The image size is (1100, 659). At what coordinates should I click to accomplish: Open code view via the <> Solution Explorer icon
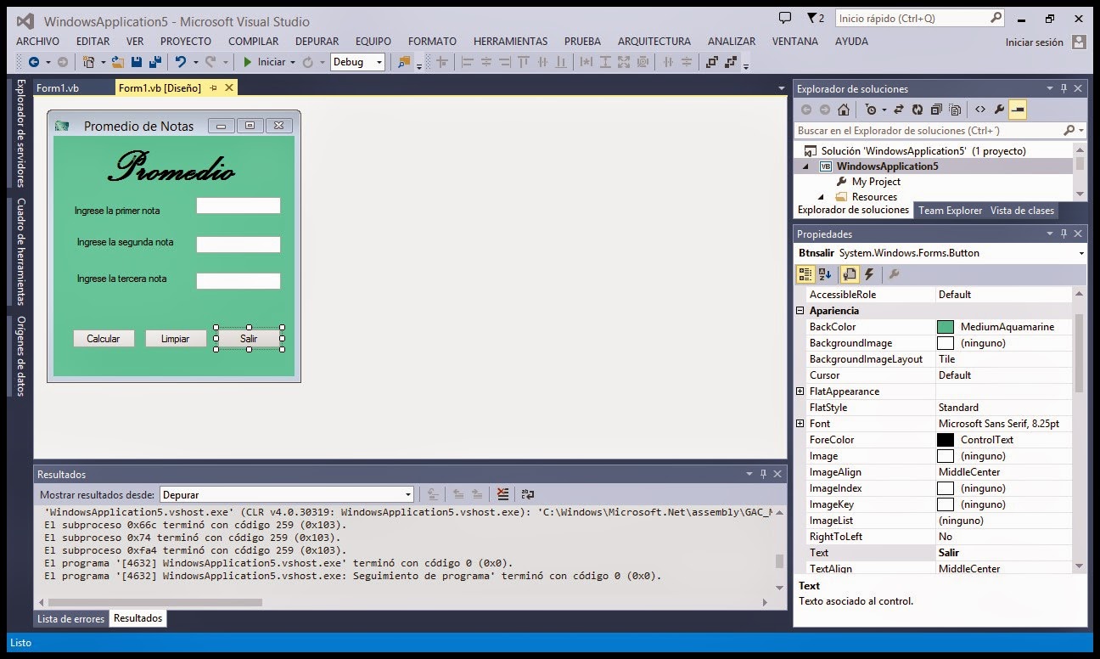[x=980, y=109]
